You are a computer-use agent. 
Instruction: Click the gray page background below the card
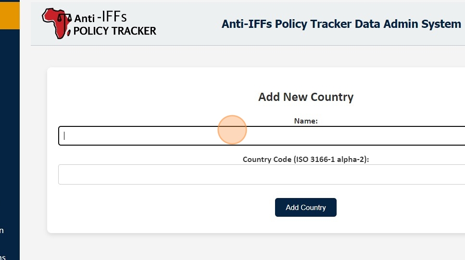click(x=240, y=248)
